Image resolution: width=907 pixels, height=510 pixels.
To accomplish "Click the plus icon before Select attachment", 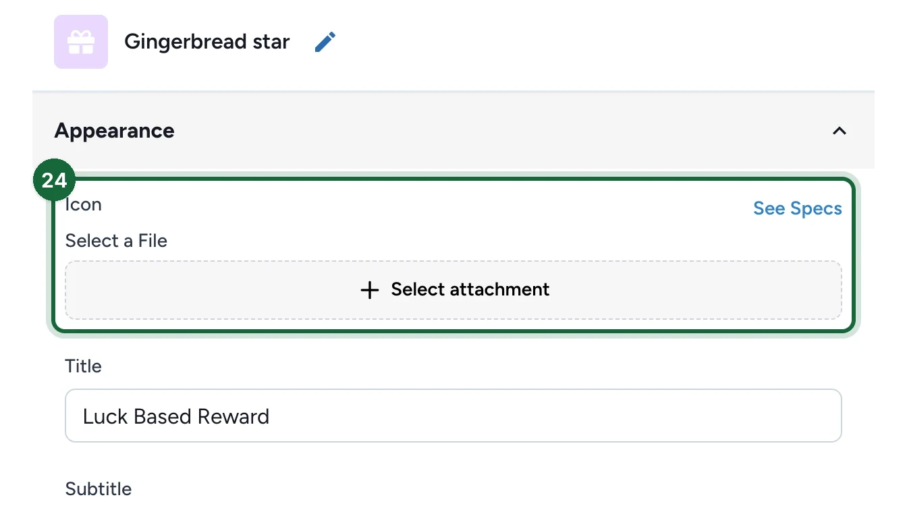I will (369, 290).
